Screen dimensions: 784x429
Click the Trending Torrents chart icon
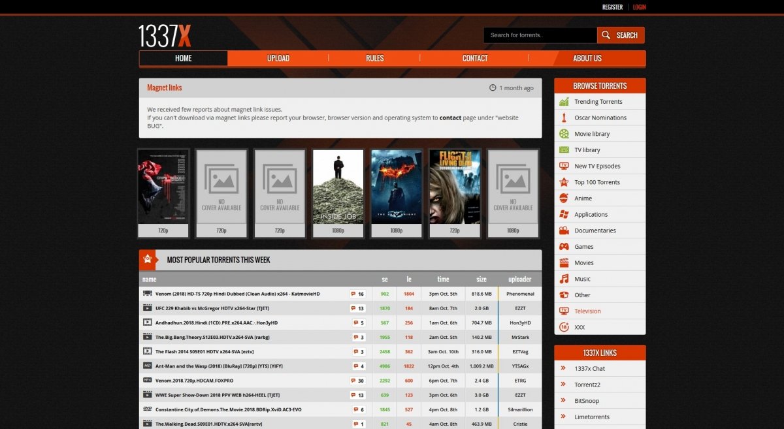(564, 102)
